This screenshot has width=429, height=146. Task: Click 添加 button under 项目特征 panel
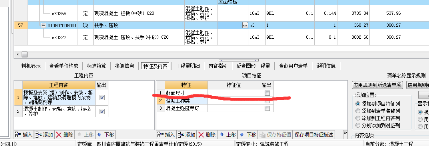(186, 134)
